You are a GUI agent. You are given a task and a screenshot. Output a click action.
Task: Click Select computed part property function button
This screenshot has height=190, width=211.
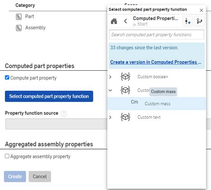[x=49, y=96]
